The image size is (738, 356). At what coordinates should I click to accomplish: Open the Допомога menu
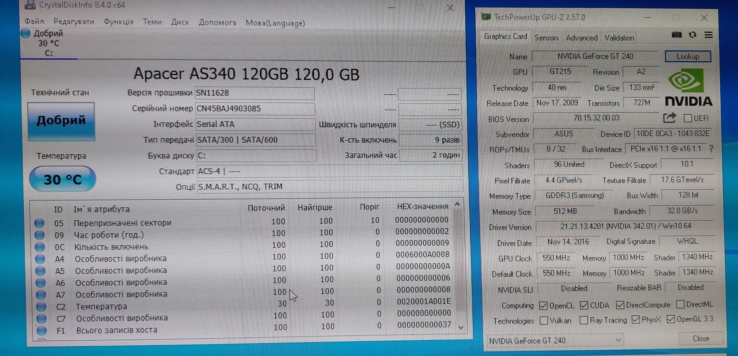pyautogui.click(x=218, y=23)
